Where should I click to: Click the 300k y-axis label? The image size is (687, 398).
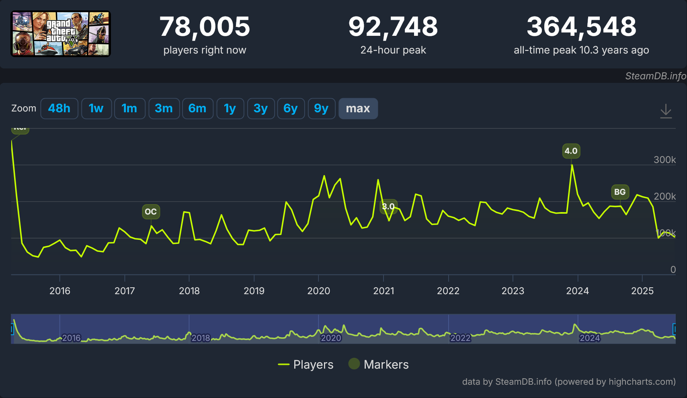[x=665, y=160]
